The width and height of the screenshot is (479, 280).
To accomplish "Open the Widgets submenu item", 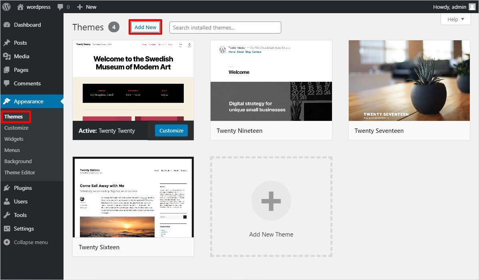I will point(14,139).
